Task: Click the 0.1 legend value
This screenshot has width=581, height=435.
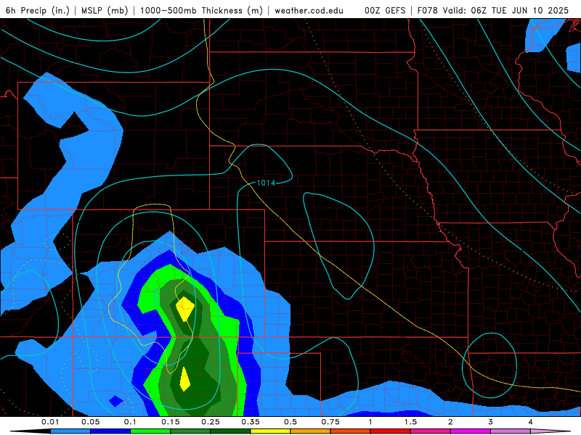Action: coord(130,422)
